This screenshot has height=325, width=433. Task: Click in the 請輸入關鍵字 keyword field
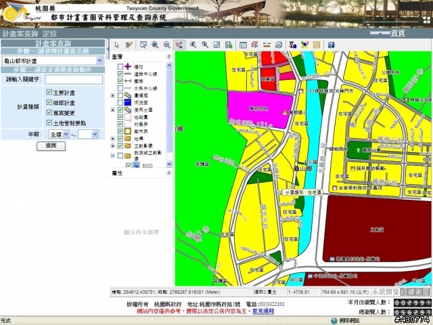74,80
